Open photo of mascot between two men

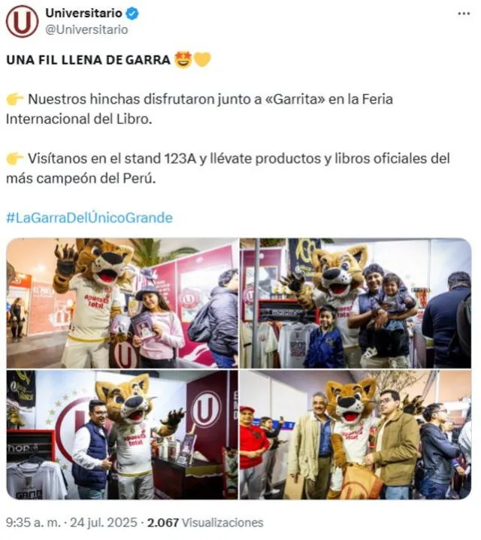point(355,435)
